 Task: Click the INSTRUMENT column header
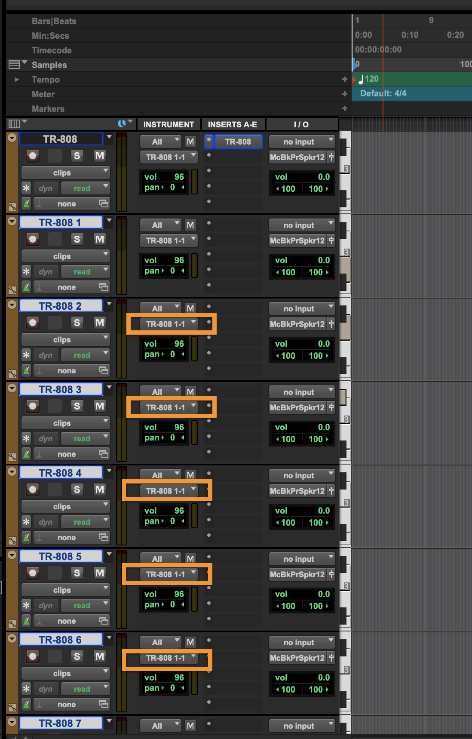coord(169,124)
